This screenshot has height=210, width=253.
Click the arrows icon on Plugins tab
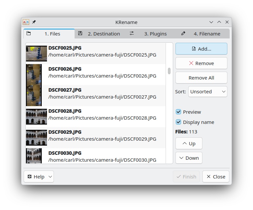[x=132, y=34]
